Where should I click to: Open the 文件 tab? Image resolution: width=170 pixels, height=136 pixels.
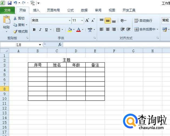coord(7,10)
